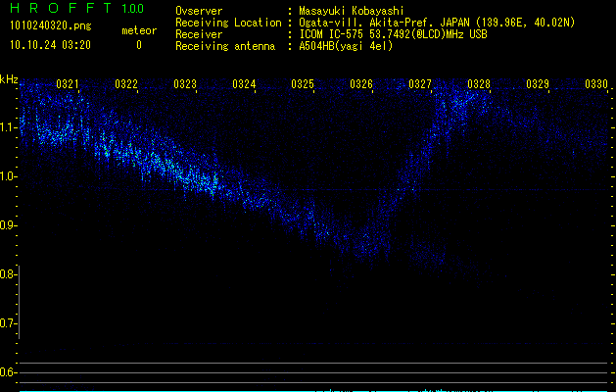Click the 0.8 frequency axis label
This screenshot has height=392, width=616.
point(8,274)
